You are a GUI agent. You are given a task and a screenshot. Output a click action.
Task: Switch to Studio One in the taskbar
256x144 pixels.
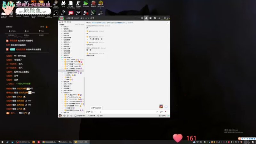click(65, 142)
